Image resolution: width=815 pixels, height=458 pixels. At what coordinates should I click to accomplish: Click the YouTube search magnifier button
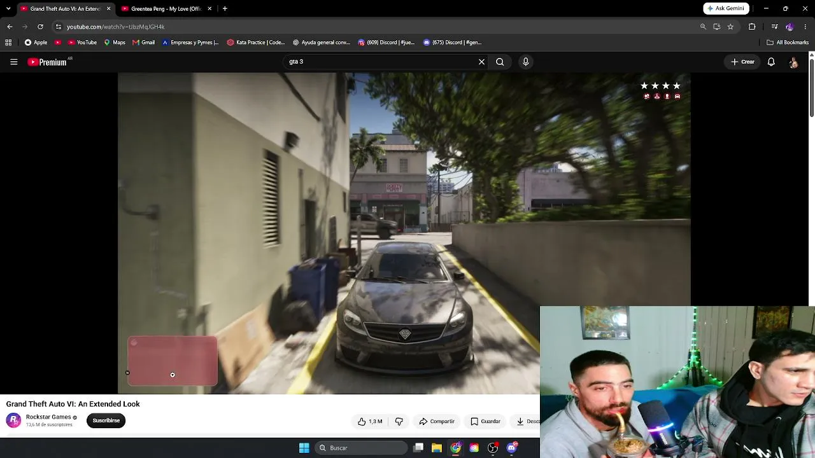click(500, 62)
